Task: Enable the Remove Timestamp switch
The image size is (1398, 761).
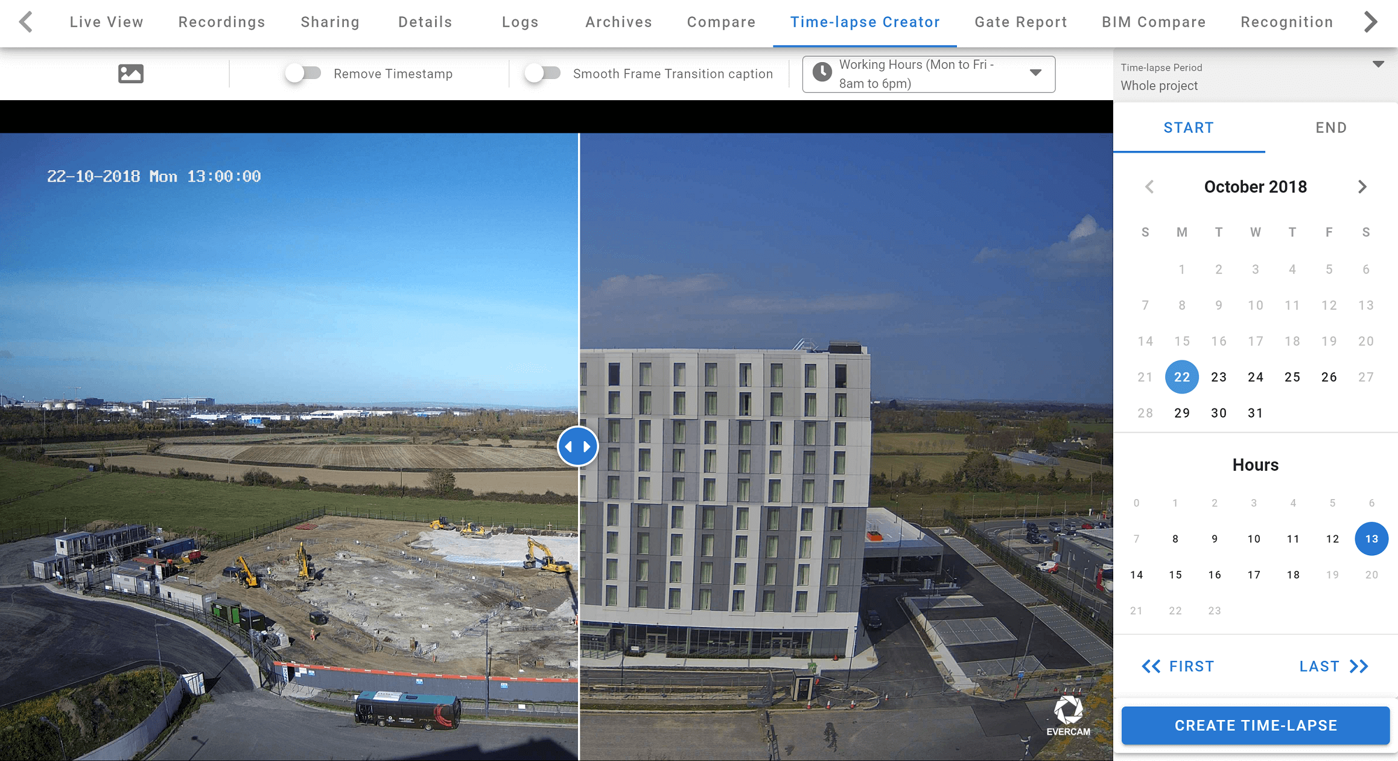Action: (x=303, y=74)
